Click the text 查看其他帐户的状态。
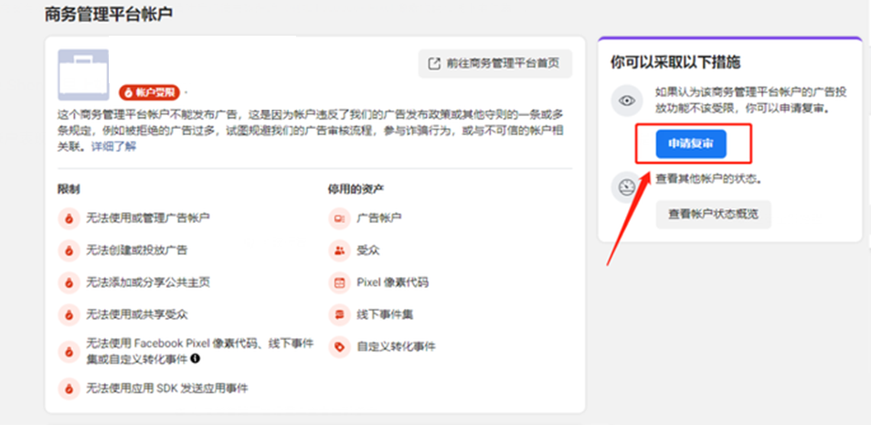871x425 pixels. (708, 179)
